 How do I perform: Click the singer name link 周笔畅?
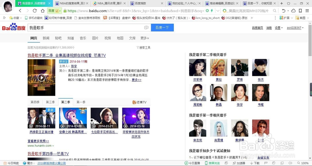pyautogui.click(x=197, y=105)
